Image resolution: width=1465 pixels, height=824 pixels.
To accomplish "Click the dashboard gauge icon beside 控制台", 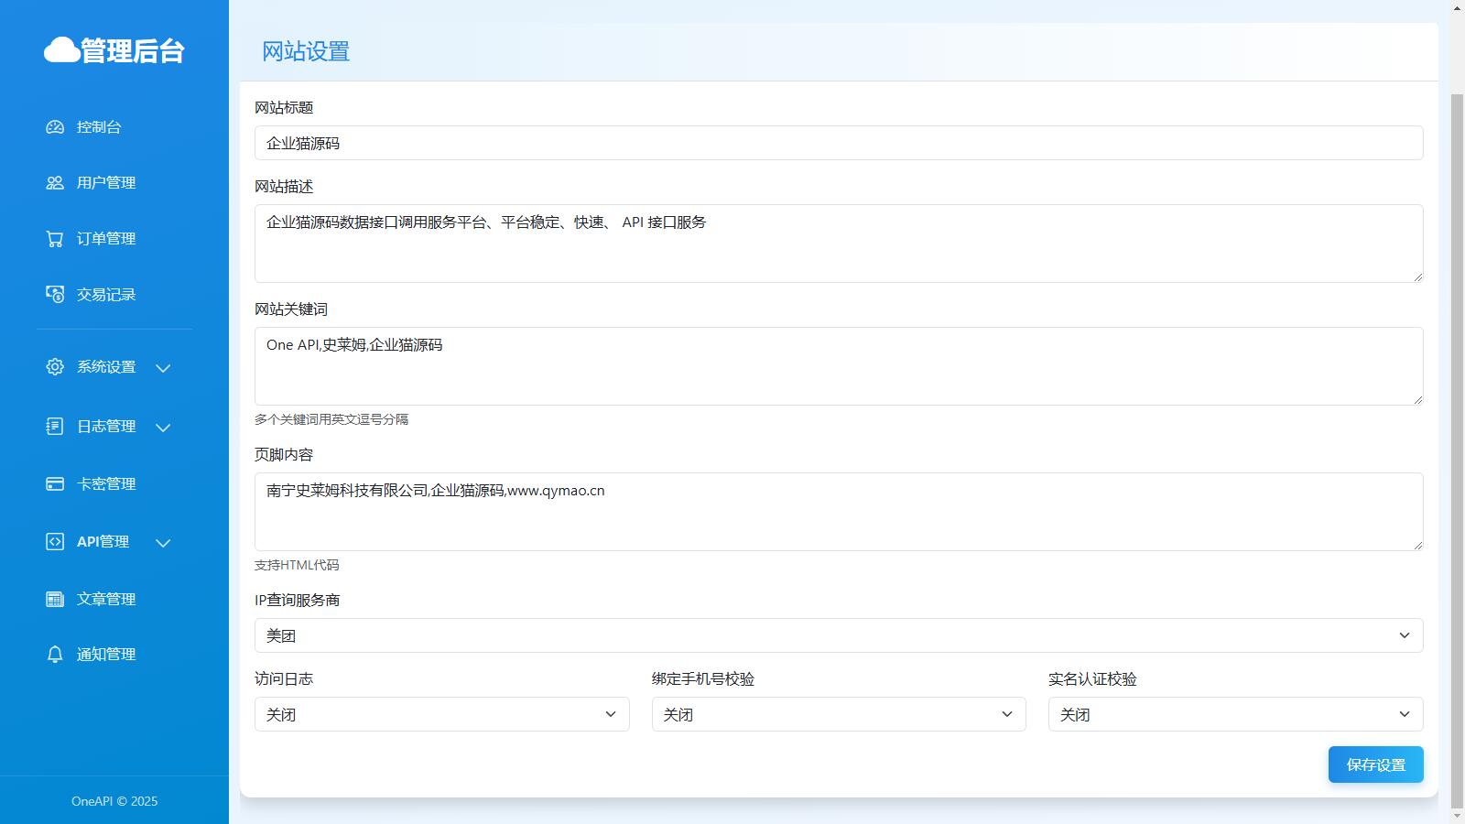I will point(55,127).
